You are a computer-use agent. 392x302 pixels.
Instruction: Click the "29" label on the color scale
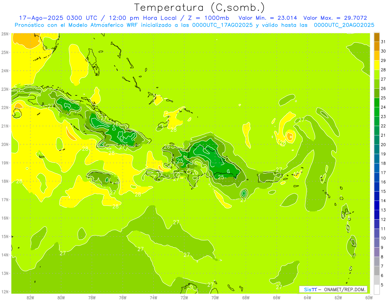coord(383,61)
